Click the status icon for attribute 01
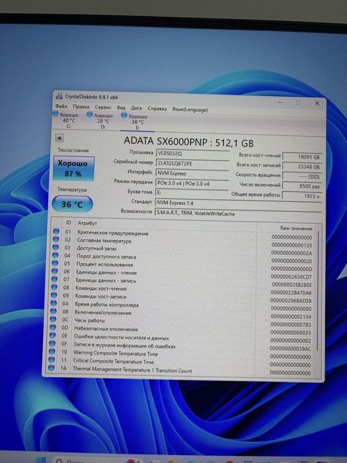 point(56,232)
